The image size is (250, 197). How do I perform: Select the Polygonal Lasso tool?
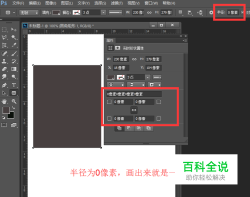coord(4,37)
